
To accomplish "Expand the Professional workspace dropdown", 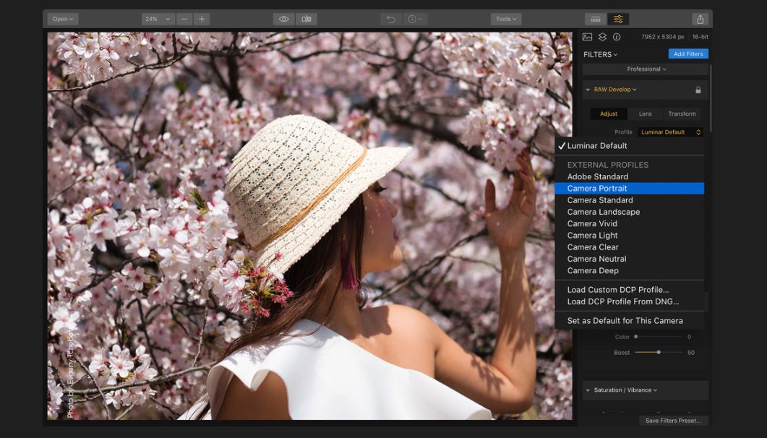I will tap(646, 69).
